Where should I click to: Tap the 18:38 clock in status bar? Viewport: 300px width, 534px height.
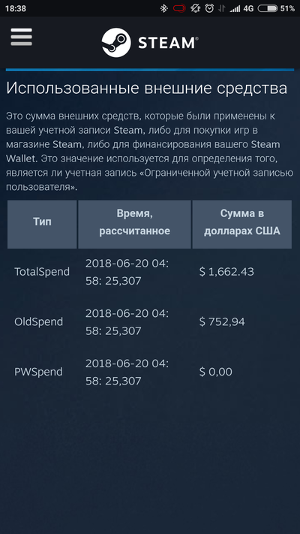[15, 8]
